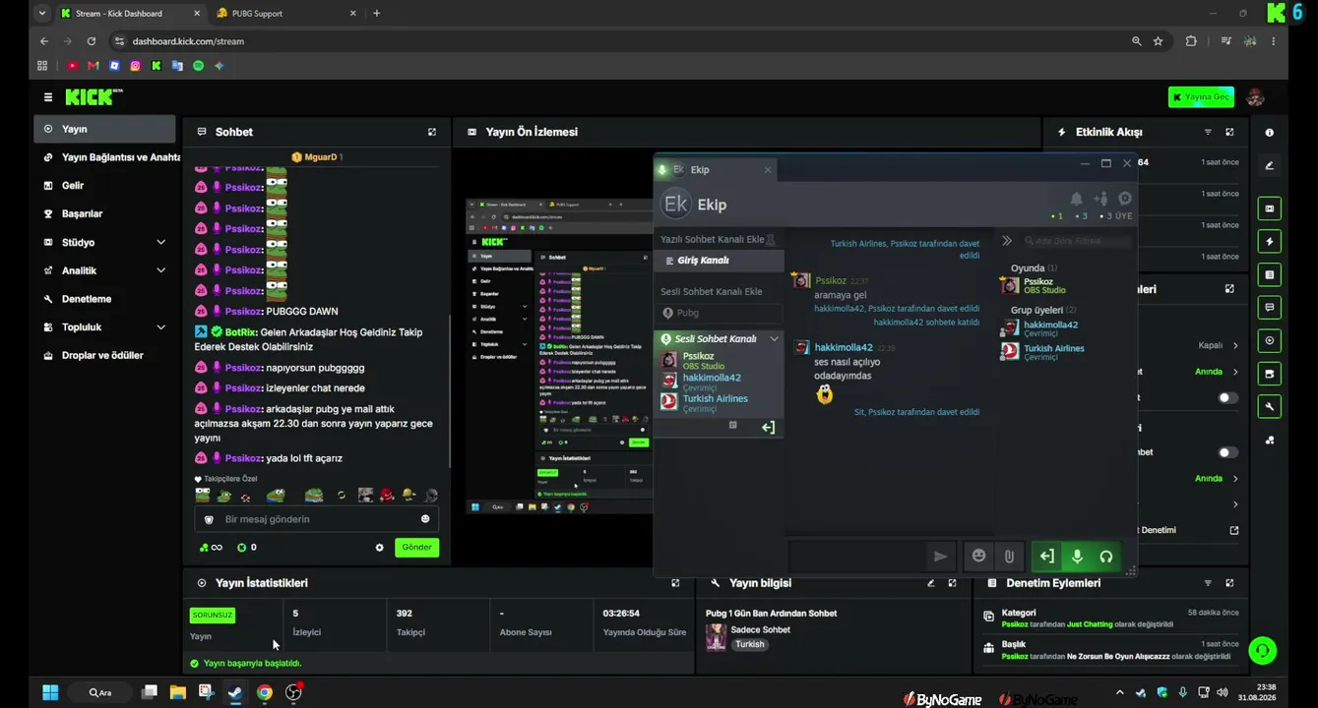Pop out the Sohbet chat panel
The height and width of the screenshot is (708, 1318).
431,132
